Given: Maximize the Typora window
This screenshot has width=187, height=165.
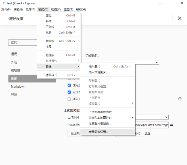Looking at the screenshot, I should click(171, 3).
